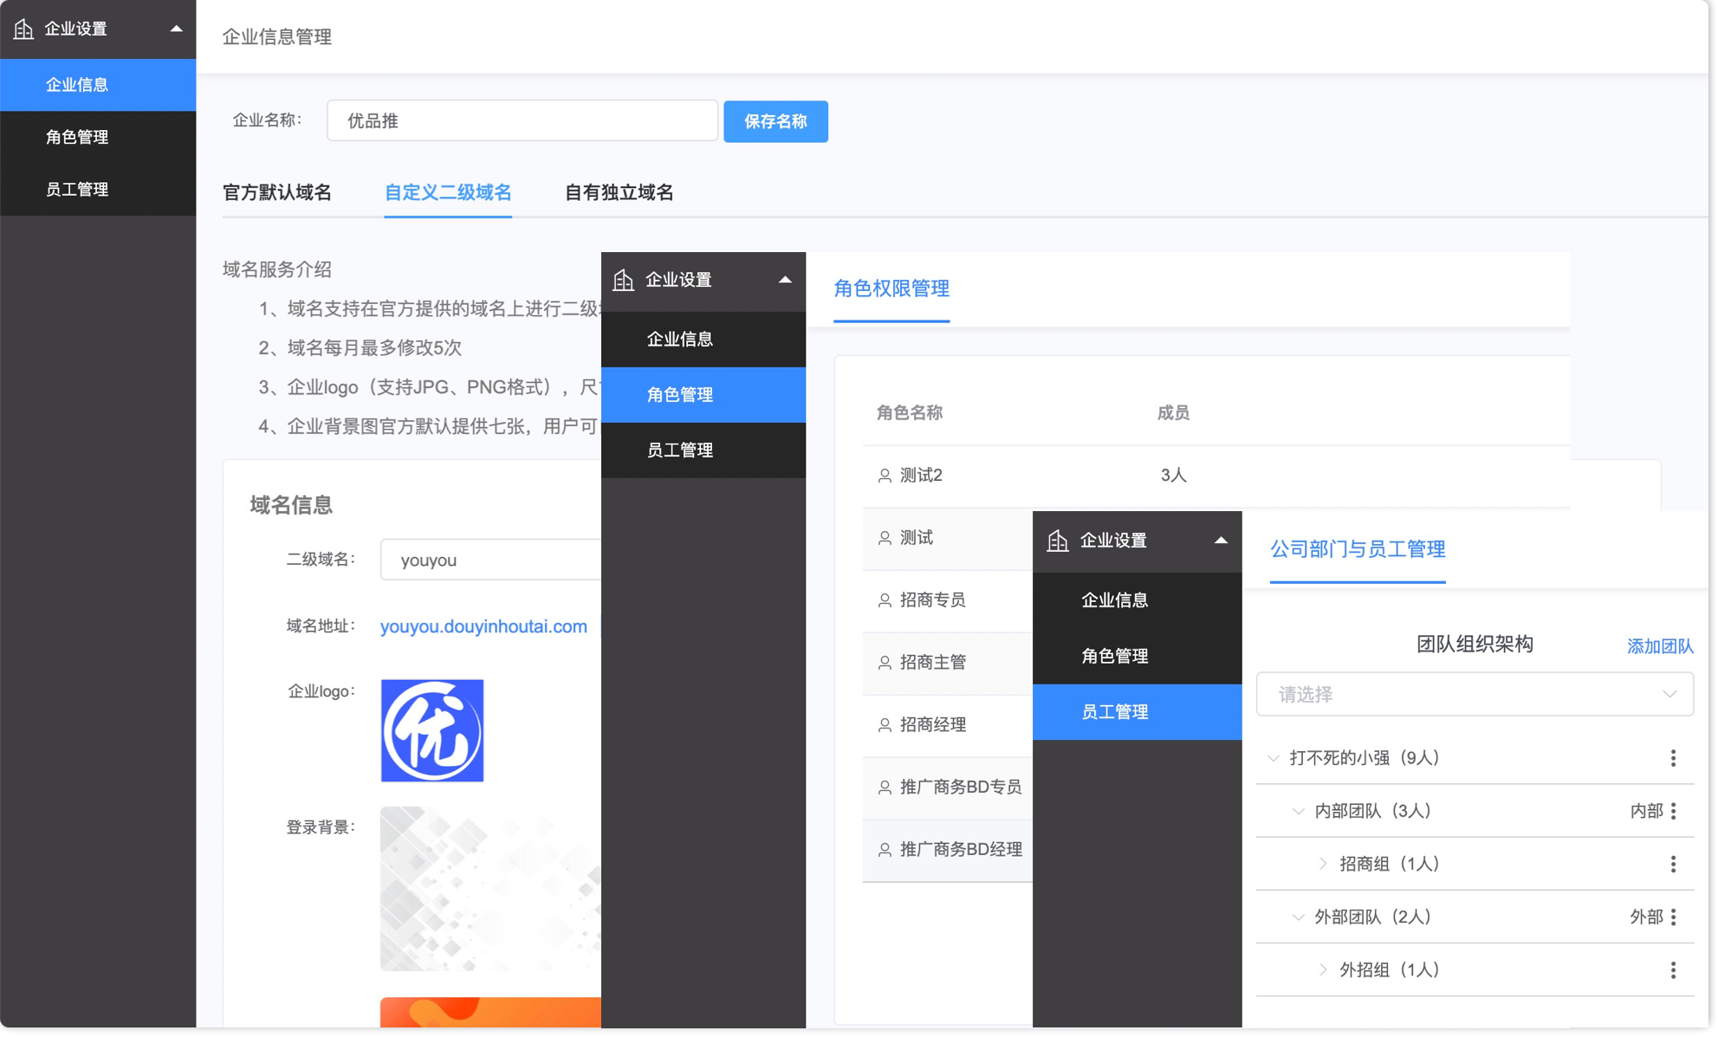Click the blue 优 enterprise logo thumbnail
This screenshot has width=1718, height=1037.
point(432,730)
